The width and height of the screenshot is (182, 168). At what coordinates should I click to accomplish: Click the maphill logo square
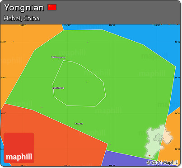19,148
